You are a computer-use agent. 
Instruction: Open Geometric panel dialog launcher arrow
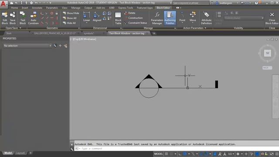click(79, 28)
